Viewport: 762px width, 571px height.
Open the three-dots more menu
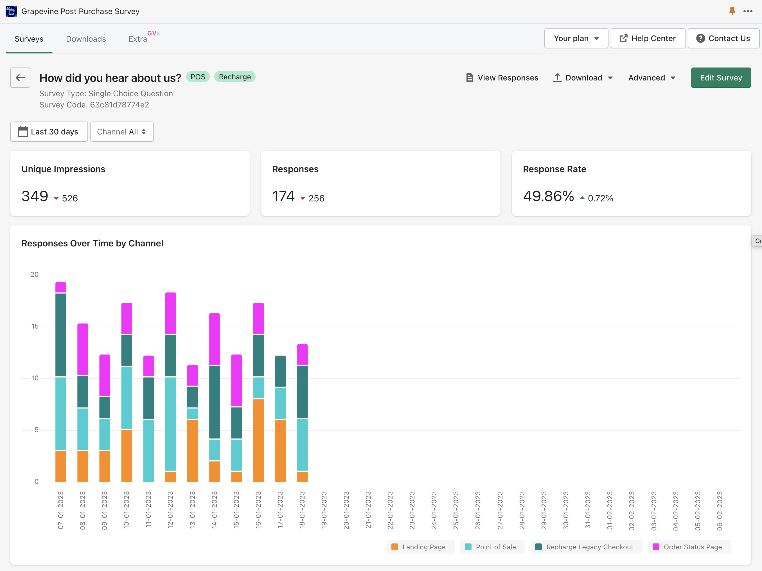click(748, 11)
